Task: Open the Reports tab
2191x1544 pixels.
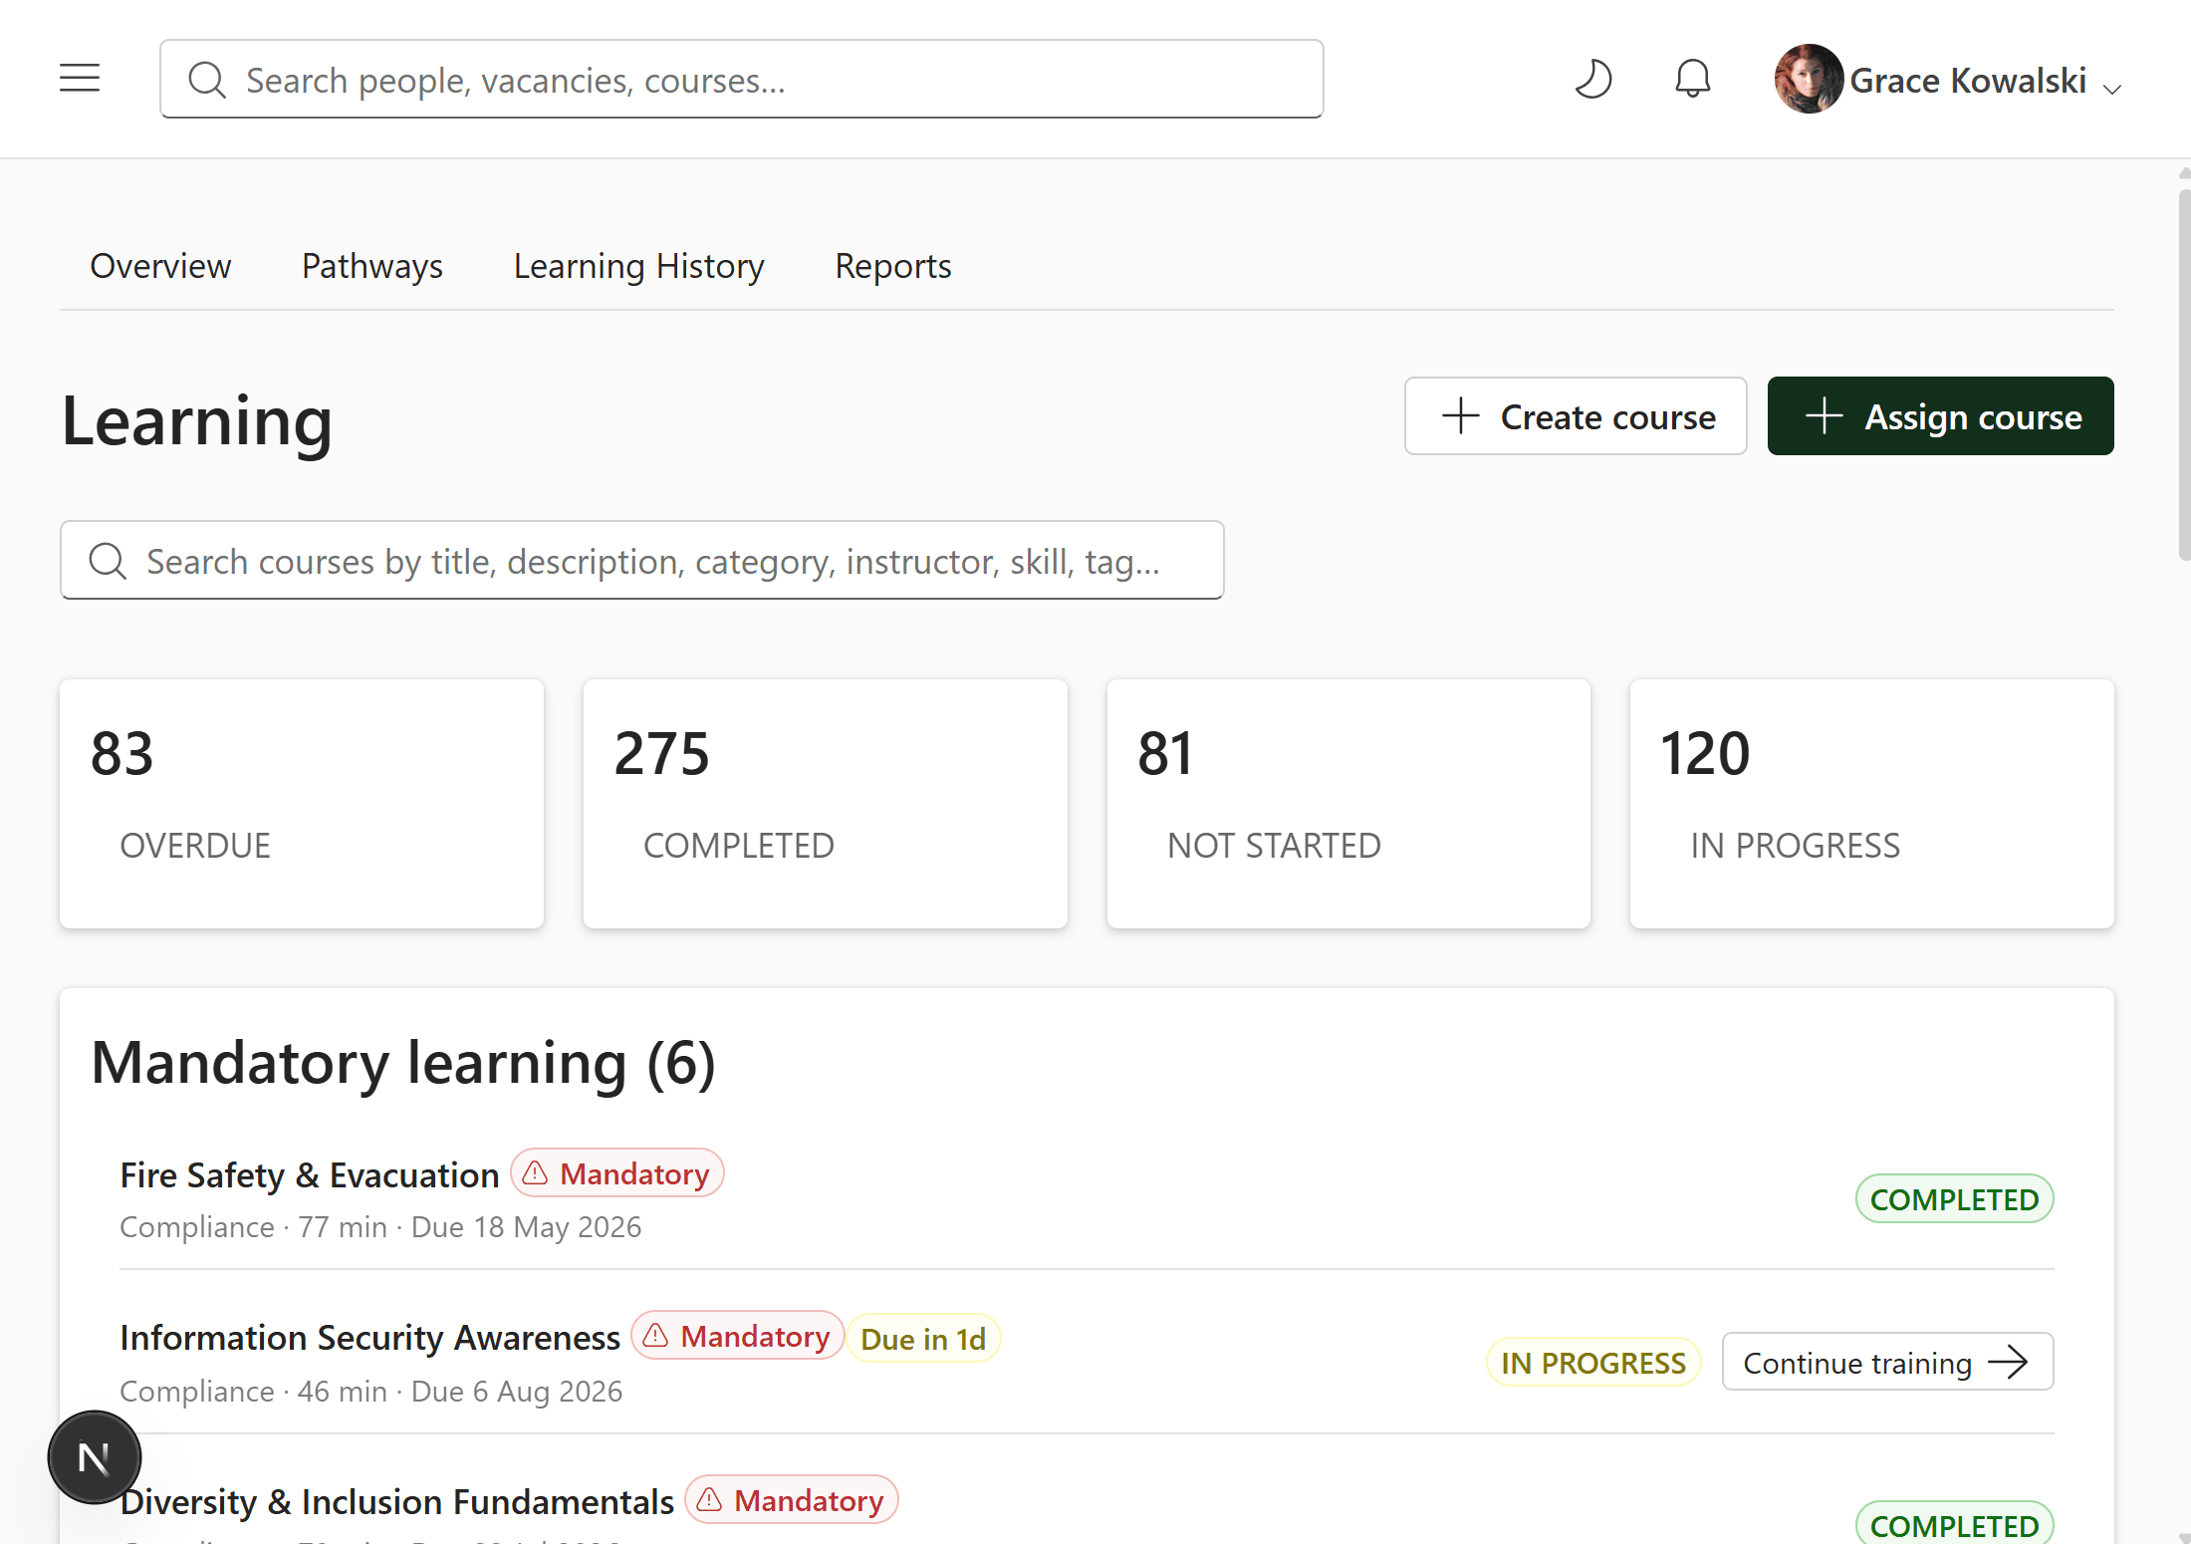Action: tap(892, 266)
